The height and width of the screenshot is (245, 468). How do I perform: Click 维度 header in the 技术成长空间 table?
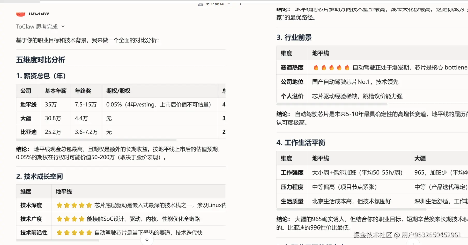(x=26, y=192)
